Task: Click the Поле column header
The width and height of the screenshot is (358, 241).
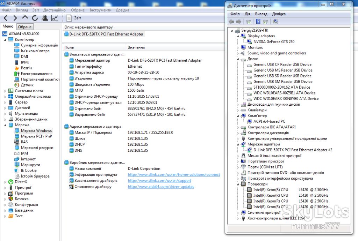Action: coord(69,47)
